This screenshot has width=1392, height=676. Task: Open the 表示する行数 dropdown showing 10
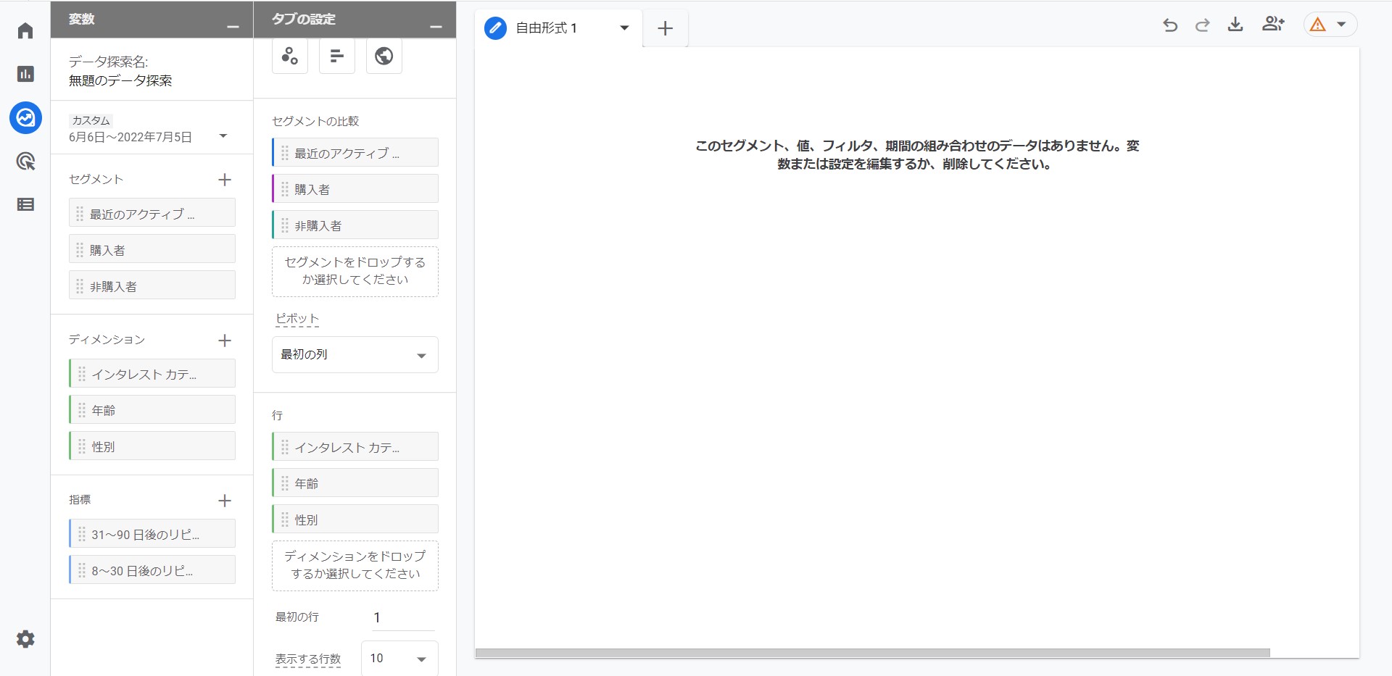398,658
